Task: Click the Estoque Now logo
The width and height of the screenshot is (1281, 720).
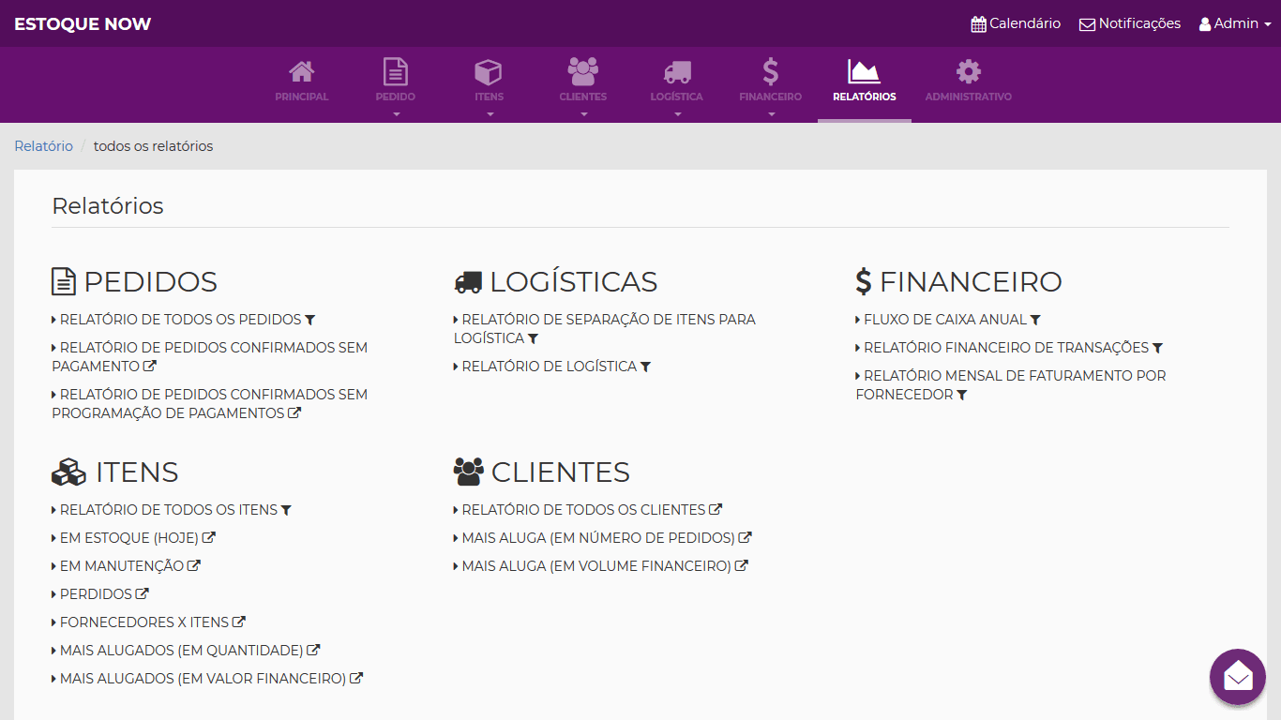Action: click(x=83, y=24)
